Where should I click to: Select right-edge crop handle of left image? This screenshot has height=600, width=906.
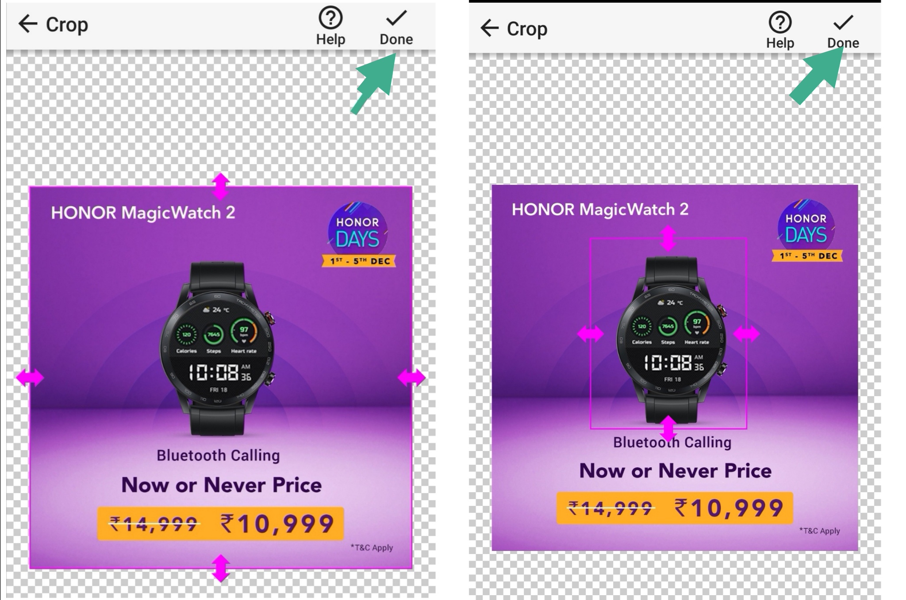click(x=412, y=378)
